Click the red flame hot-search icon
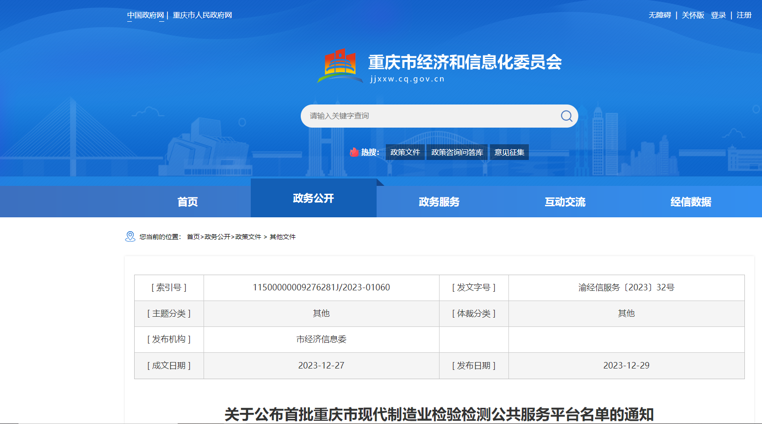The height and width of the screenshot is (424, 762). pyautogui.click(x=354, y=152)
